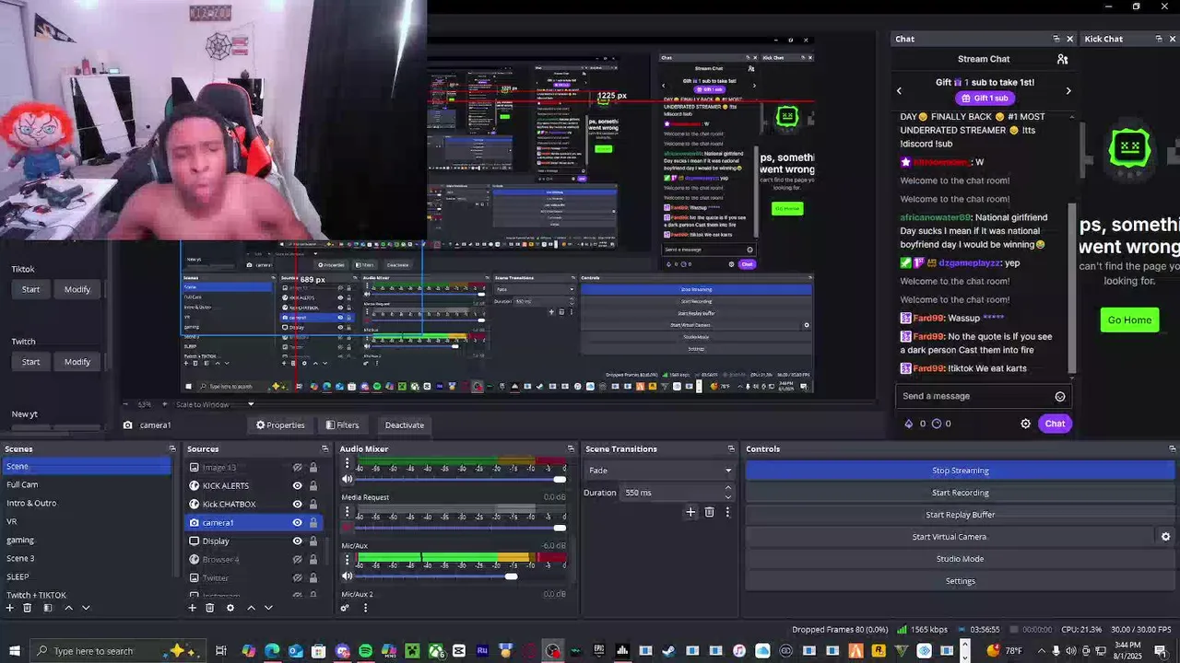Mute the Mic/Aux speaker icon
This screenshot has width=1180, height=663.
[348, 576]
